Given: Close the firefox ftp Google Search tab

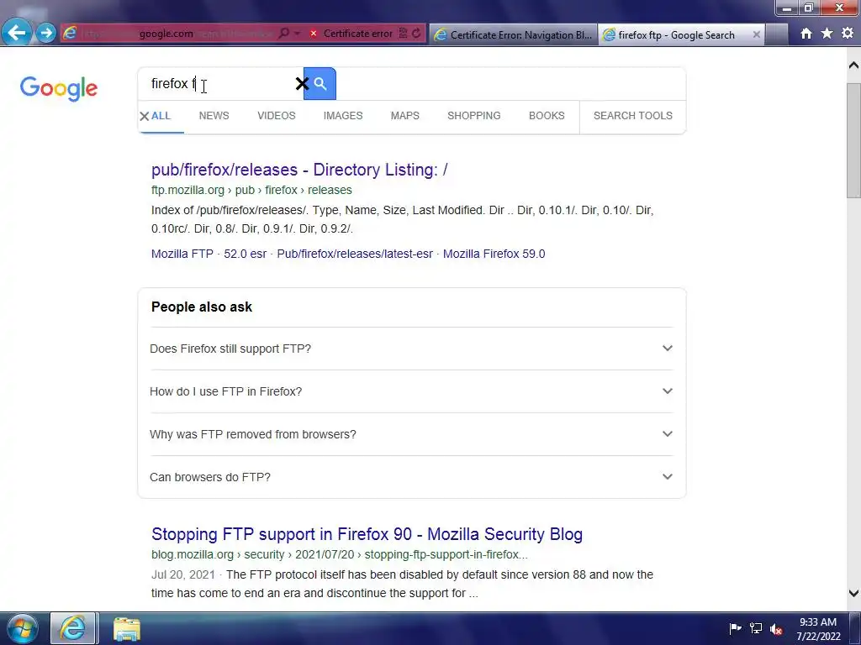Looking at the screenshot, I should click(756, 34).
